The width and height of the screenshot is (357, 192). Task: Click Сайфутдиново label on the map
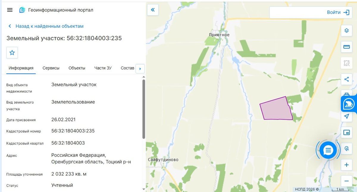click(x=163, y=160)
